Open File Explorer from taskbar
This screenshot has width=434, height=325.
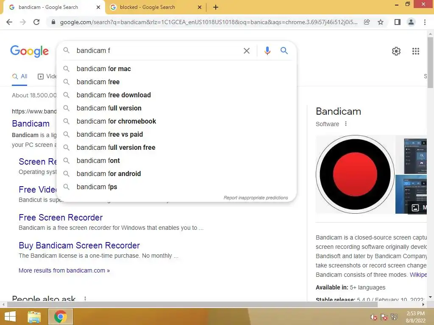[34, 317]
